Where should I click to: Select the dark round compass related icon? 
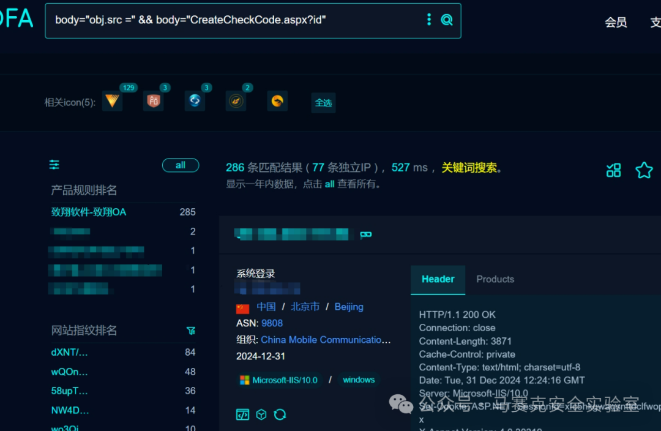point(236,101)
